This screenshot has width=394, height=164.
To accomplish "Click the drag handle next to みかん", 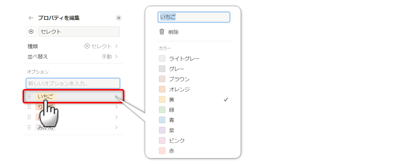I will [x=29, y=127].
